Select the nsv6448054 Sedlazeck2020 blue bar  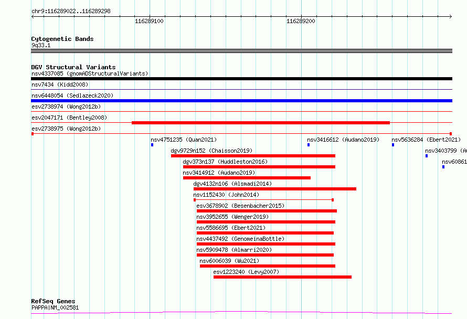coord(241,101)
